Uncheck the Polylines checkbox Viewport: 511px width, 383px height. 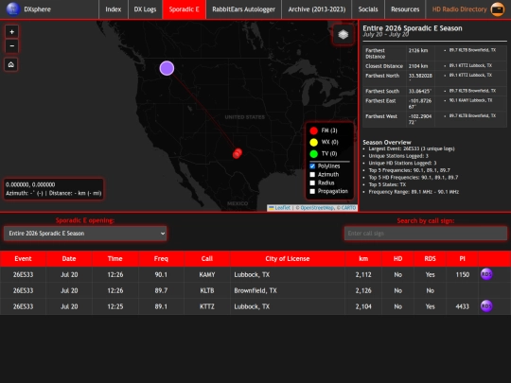click(x=312, y=166)
